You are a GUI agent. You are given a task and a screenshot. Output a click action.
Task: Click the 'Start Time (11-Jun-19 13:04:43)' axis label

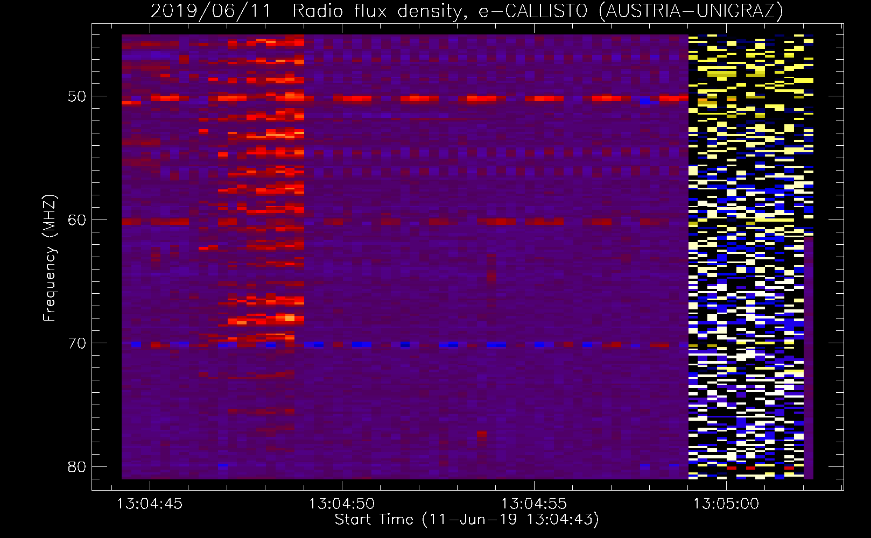tap(467, 520)
